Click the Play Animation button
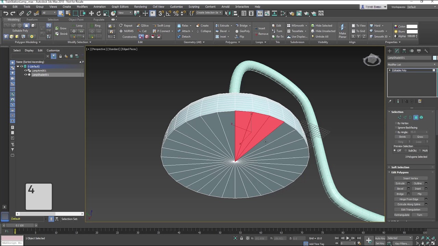The image size is (438, 246). [x=348, y=238]
